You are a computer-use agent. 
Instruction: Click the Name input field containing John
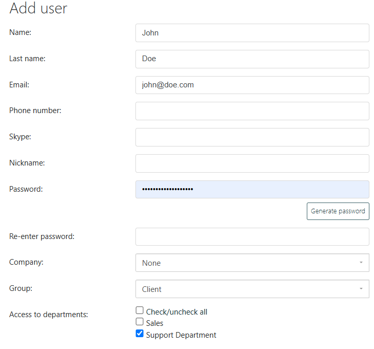click(252, 33)
